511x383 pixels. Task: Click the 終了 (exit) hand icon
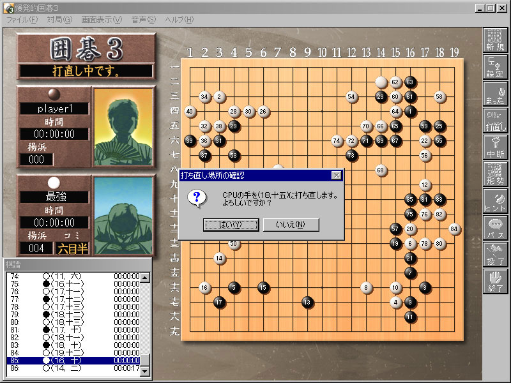coord(495,280)
